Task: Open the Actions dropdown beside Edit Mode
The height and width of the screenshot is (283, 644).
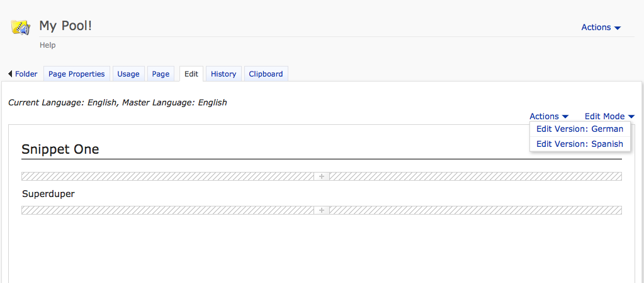Action: (x=548, y=116)
